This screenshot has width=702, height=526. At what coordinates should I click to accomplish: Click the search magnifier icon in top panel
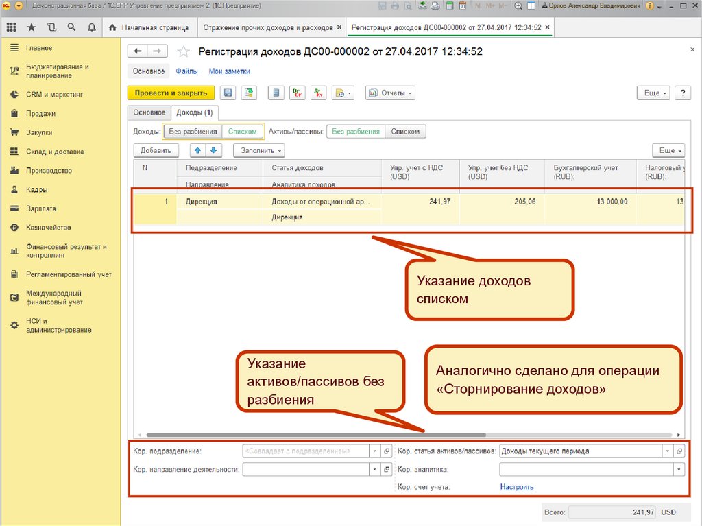click(72, 28)
